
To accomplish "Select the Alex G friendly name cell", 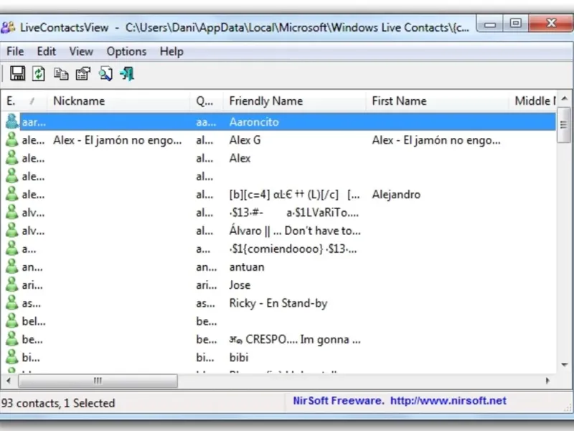I will tap(245, 140).
